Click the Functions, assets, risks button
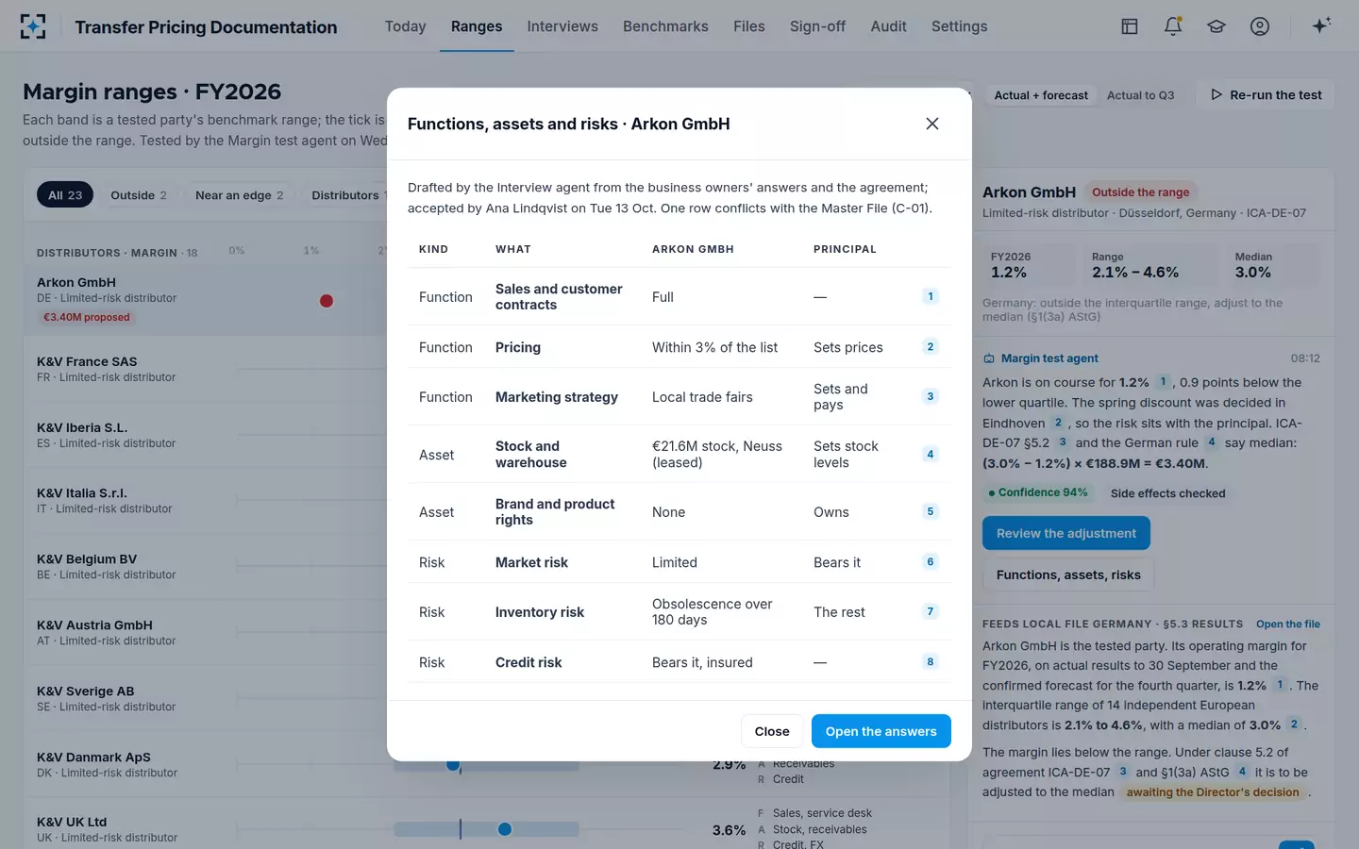Viewport: 1359px width, 849px height. click(1068, 574)
